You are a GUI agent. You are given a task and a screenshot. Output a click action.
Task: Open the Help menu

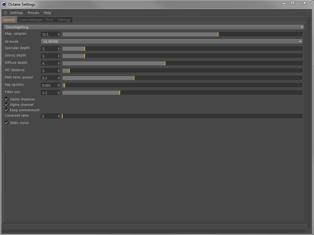[47, 13]
